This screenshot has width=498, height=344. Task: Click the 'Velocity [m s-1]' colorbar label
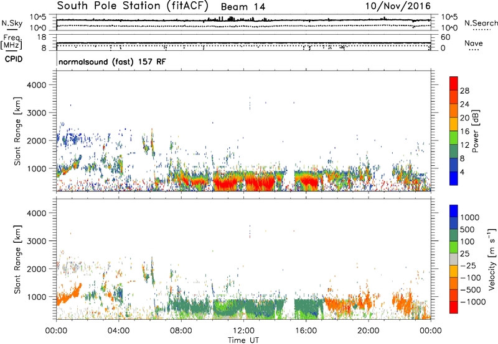click(492, 259)
